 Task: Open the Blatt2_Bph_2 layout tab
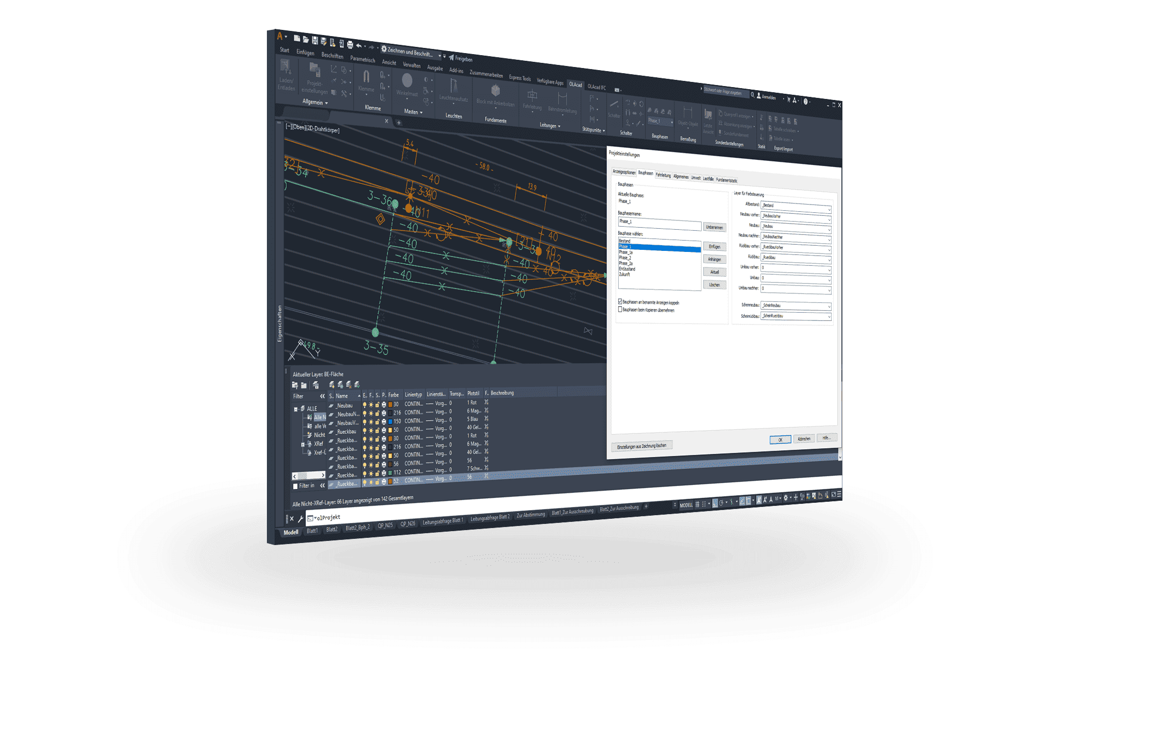[x=358, y=528]
